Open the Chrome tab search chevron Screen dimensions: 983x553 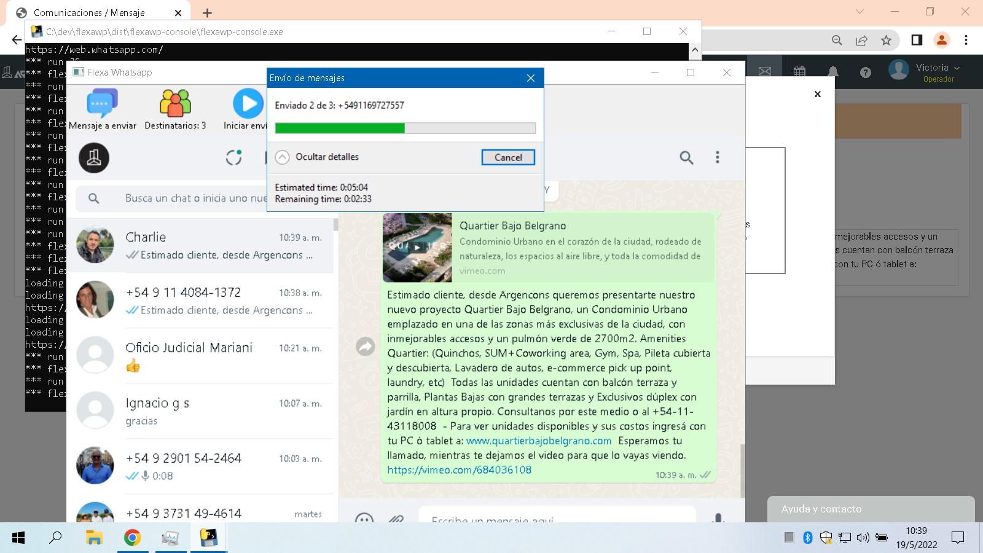(860, 12)
